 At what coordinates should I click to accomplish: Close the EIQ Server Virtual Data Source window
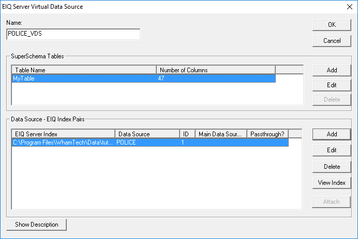tap(350, 7)
